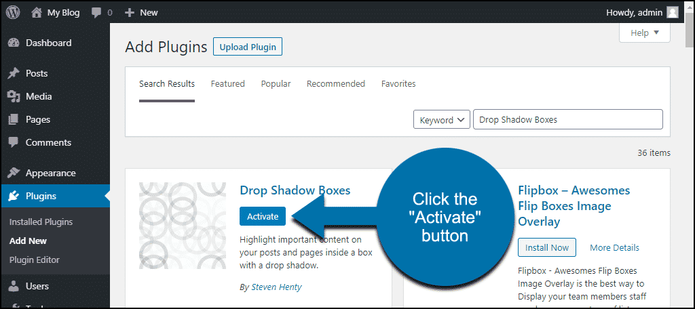
Task: Click Install Now for Flipbox plugin
Action: [547, 247]
